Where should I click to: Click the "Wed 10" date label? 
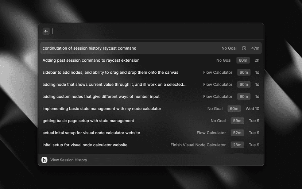coord(252,109)
